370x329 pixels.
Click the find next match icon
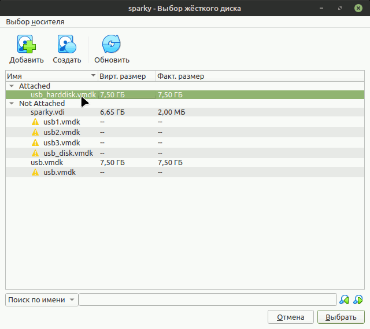click(x=358, y=299)
